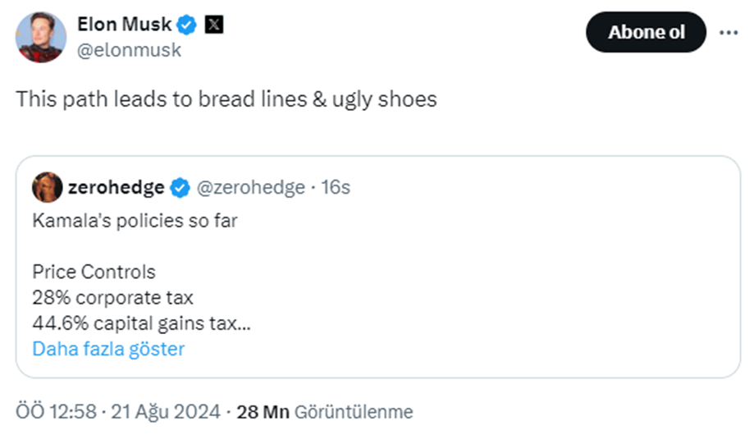Click the "28% corporate tax" line
Screen dimensions: 754x444
(x=113, y=297)
